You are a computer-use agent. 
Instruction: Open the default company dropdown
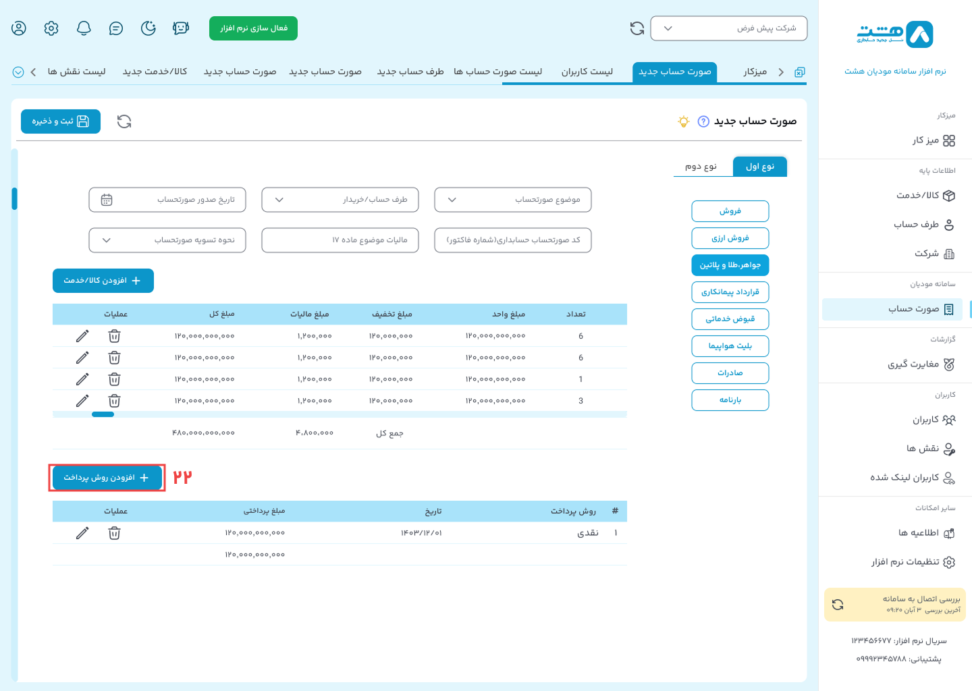tap(728, 28)
